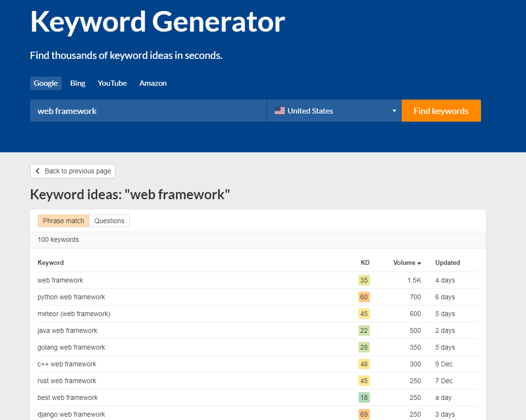Switch to the YouTube tab
This screenshot has width=526, height=420.
pyautogui.click(x=112, y=83)
